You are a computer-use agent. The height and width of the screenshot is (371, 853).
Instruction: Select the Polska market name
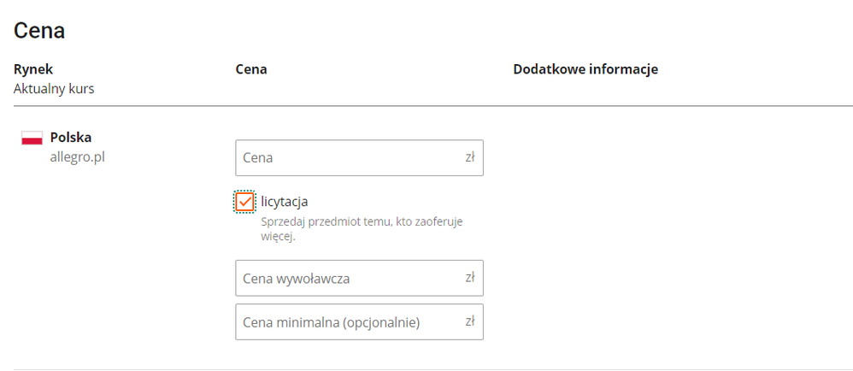(71, 138)
